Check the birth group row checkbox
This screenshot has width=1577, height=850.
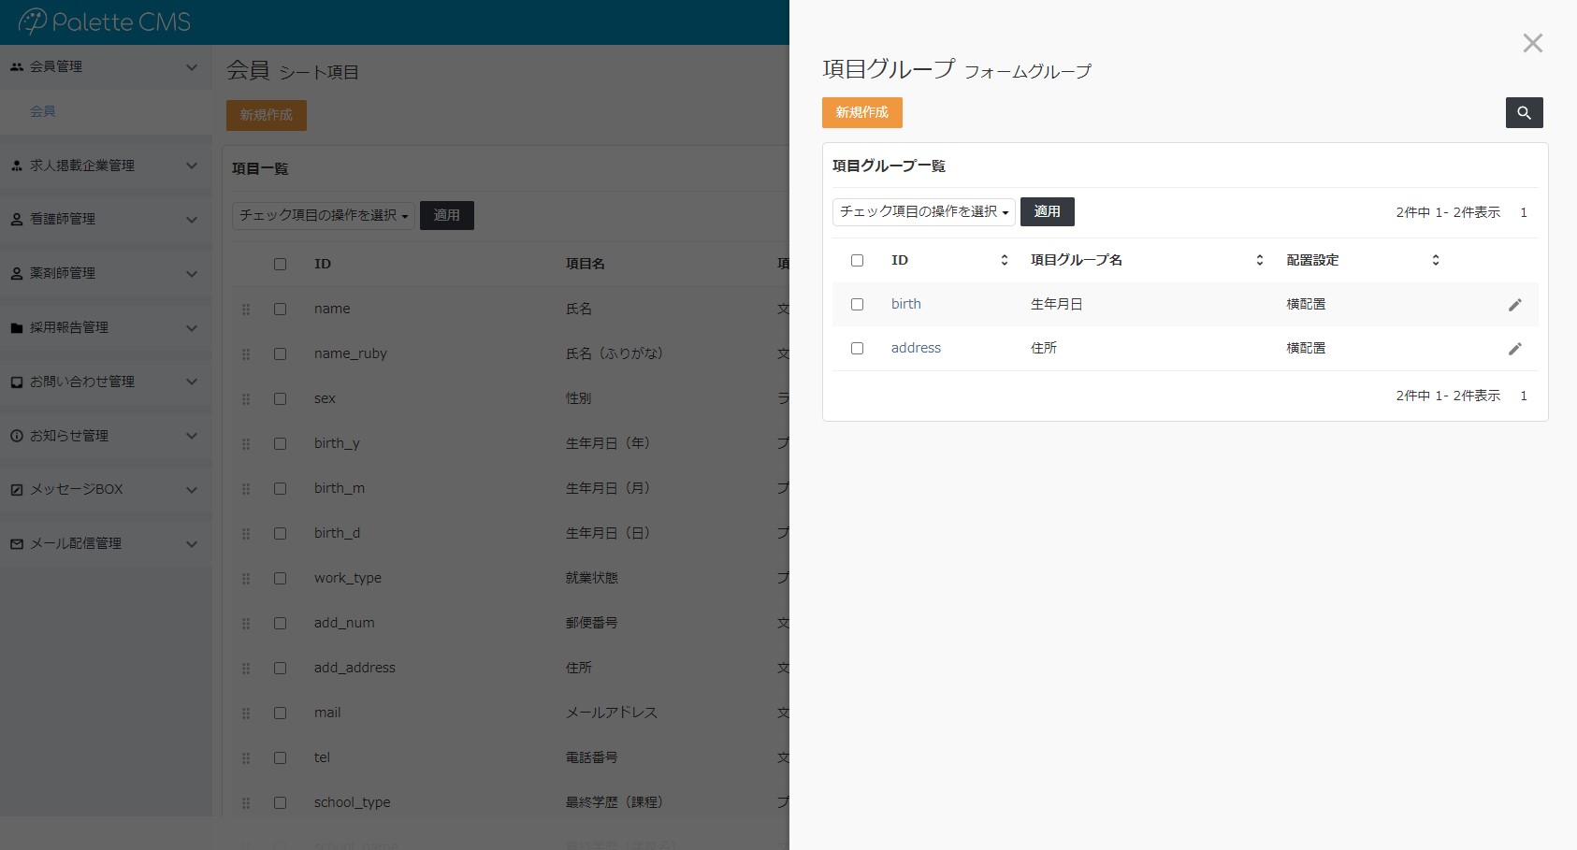point(857,304)
